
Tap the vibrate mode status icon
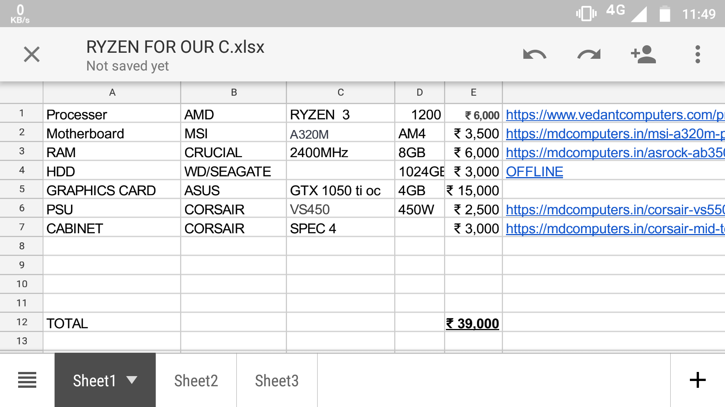pyautogui.click(x=586, y=14)
